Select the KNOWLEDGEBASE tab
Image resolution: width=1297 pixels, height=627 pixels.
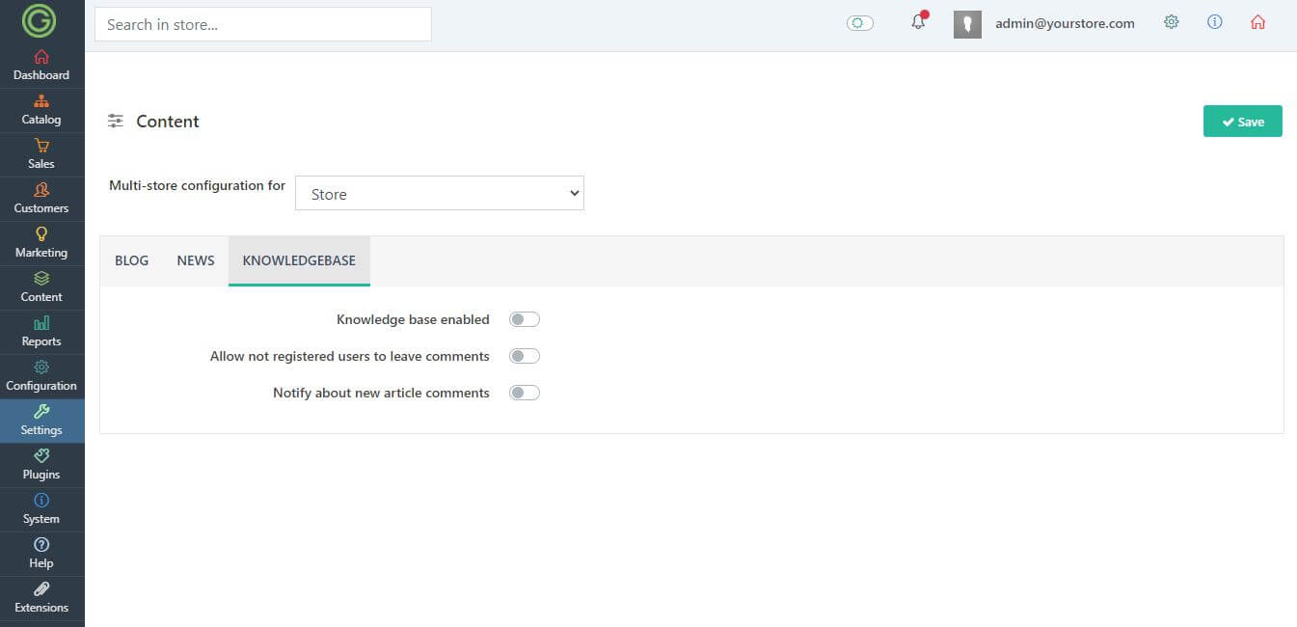tap(299, 260)
